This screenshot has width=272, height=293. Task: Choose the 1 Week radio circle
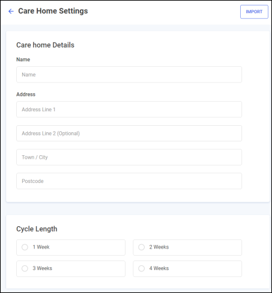pyautogui.click(x=25, y=247)
